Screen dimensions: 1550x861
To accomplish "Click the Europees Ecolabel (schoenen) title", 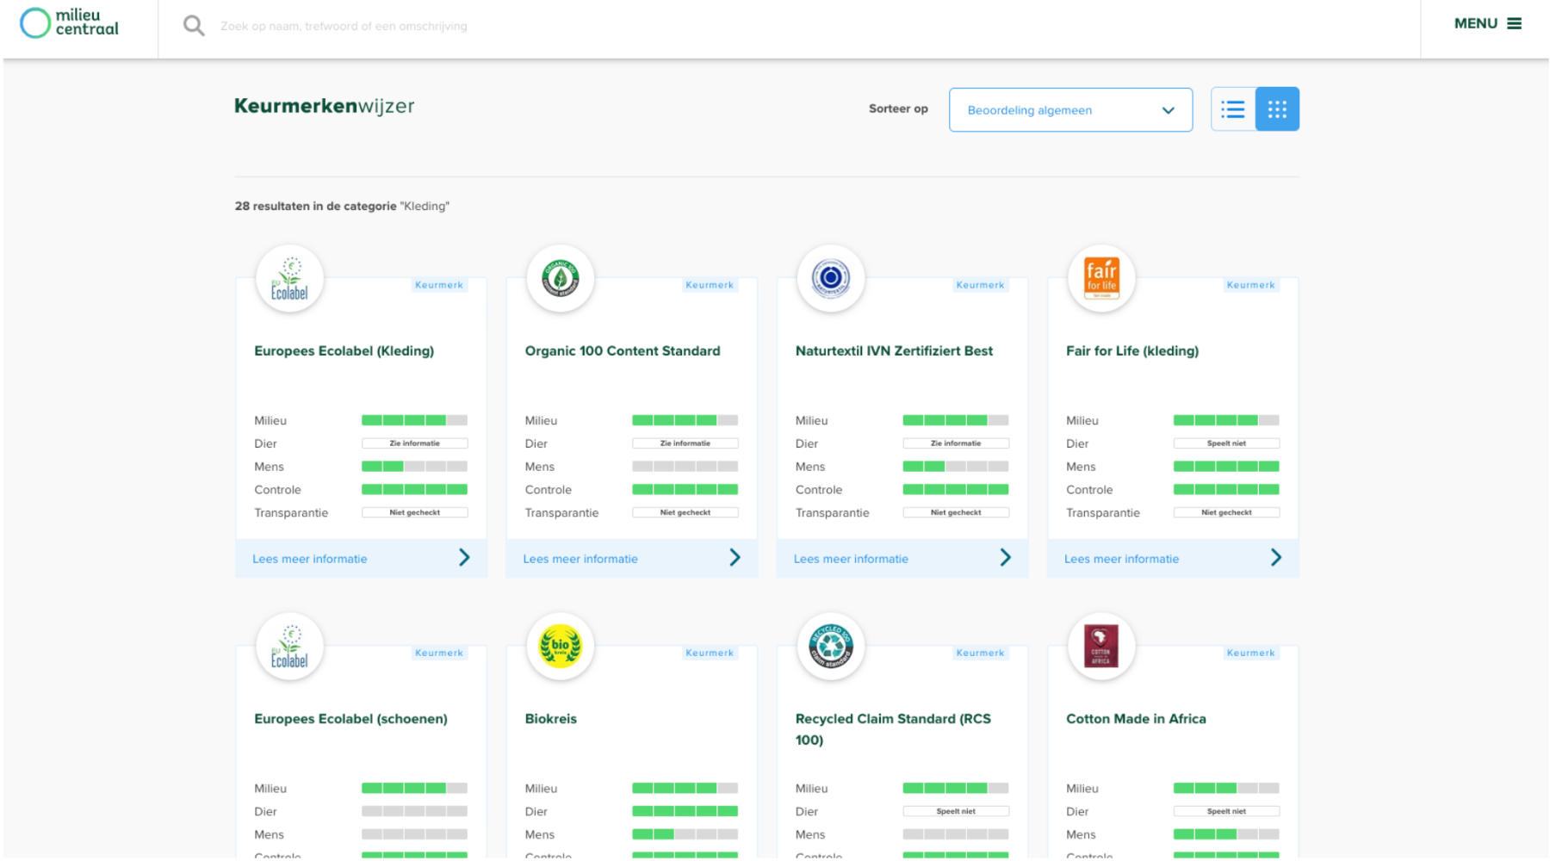I will click(350, 719).
